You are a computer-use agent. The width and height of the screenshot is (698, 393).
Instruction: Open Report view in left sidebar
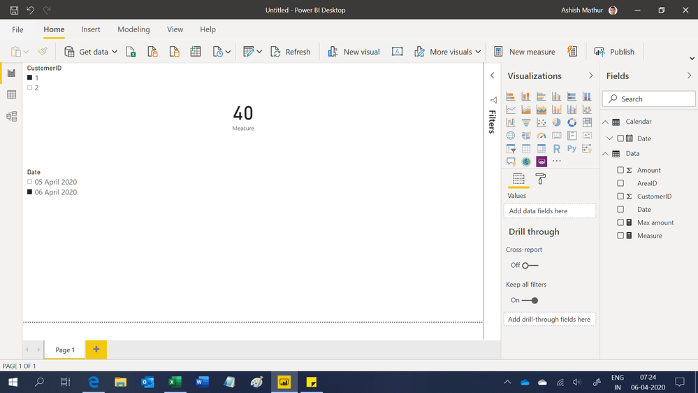[x=12, y=73]
